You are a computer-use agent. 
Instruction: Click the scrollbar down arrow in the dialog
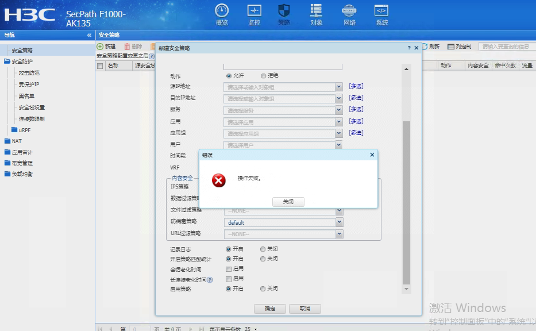[406, 289]
